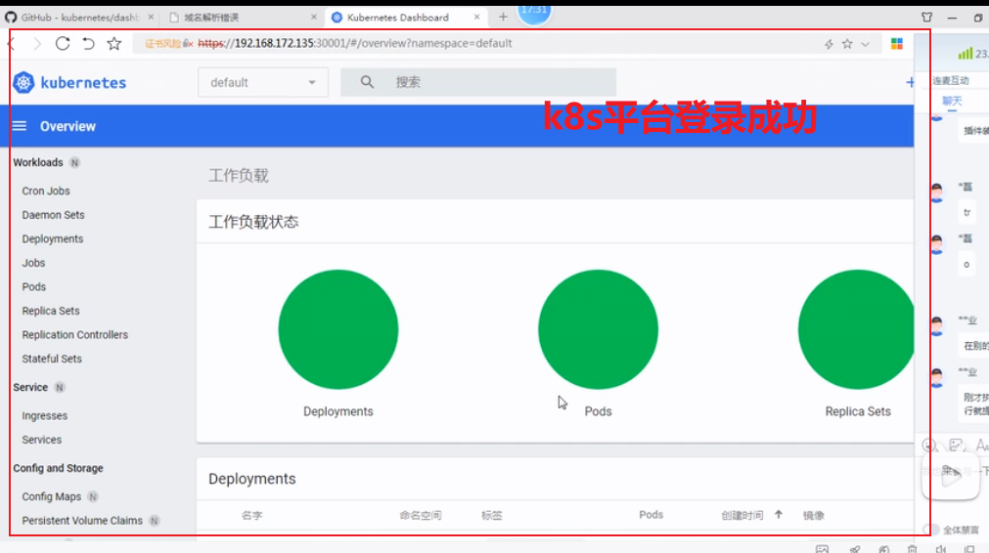Close the 域名解析错误 tab
The width and height of the screenshot is (989, 553).
coord(313,17)
